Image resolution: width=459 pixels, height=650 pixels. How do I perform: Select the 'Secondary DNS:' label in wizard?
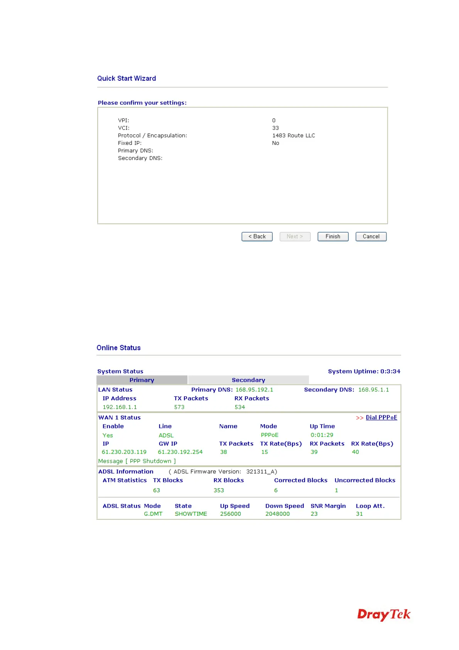coord(140,158)
